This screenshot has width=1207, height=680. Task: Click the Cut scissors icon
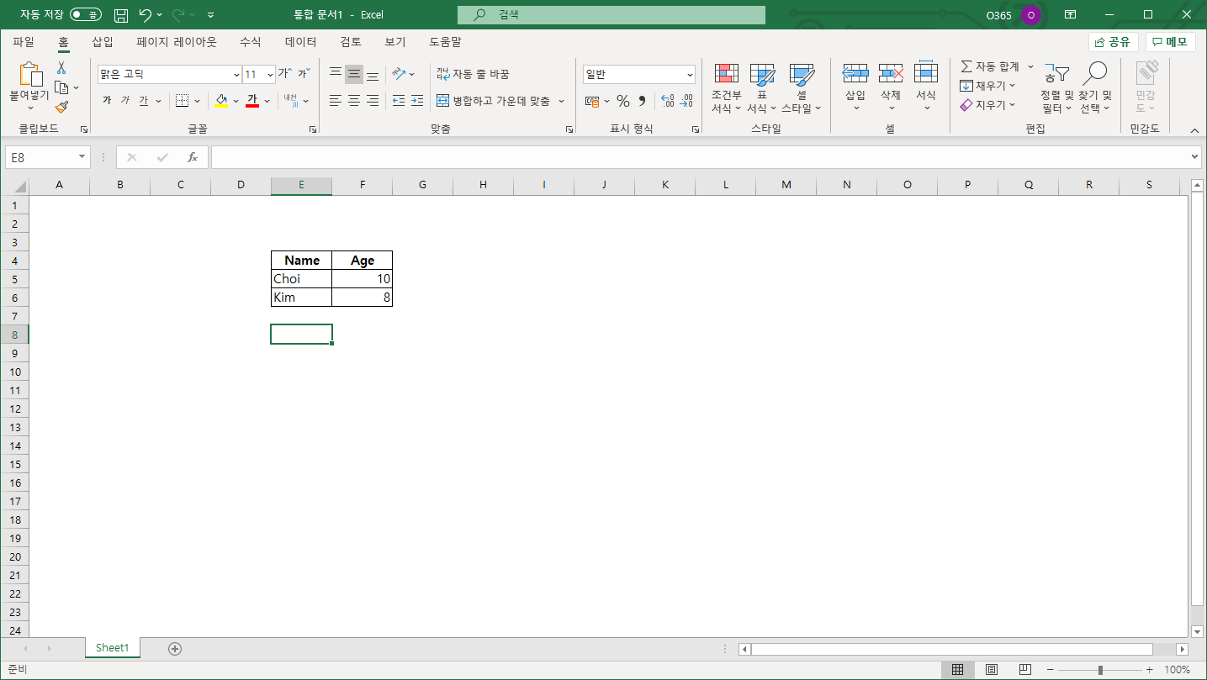pyautogui.click(x=61, y=67)
